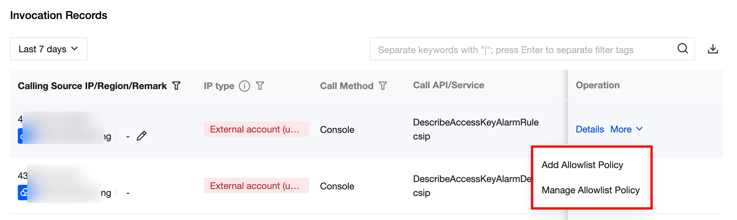Click the Call API/Service column header
The width and height of the screenshot is (737, 220).
[x=448, y=85]
